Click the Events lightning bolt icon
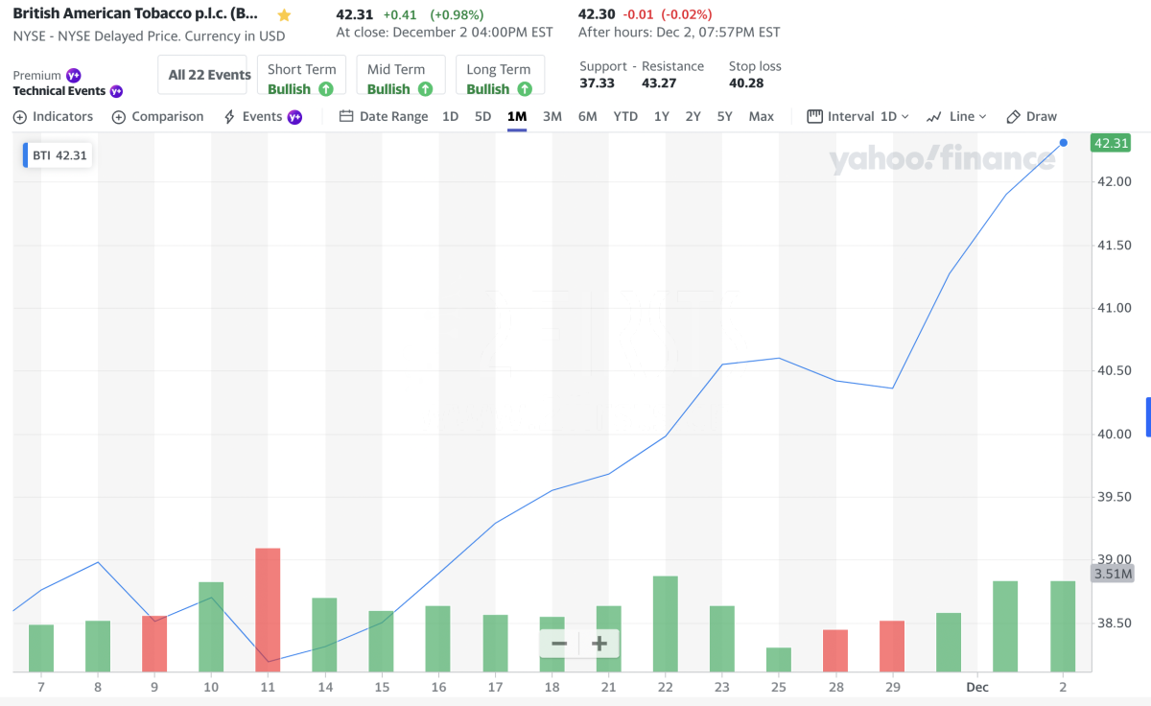The height and width of the screenshot is (706, 1151). (x=229, y=117)
